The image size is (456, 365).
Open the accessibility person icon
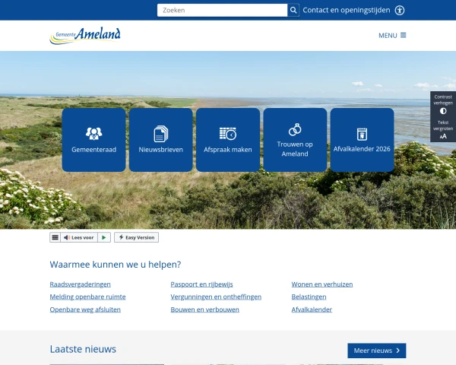[400, 10]
